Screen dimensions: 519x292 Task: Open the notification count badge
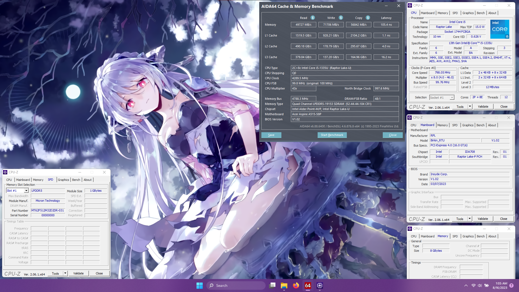tap(511, 286)
